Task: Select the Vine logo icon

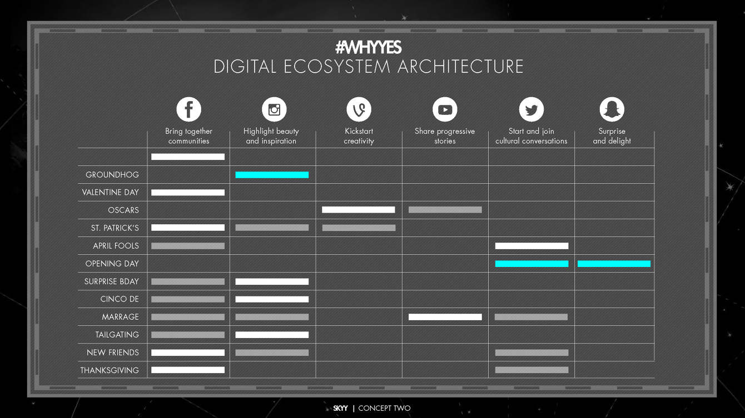Action: 359,109
